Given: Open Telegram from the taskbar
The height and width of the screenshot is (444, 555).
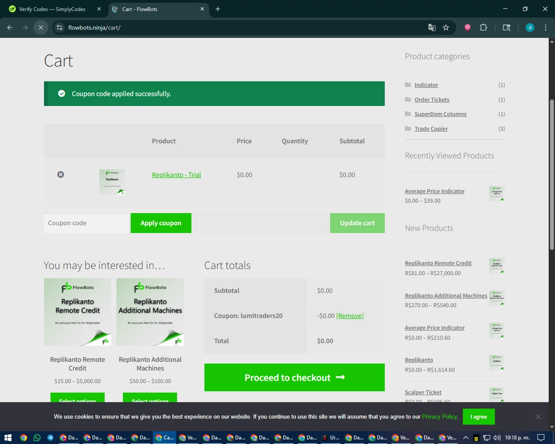Looking at the screenshot, I should (50, 438).
